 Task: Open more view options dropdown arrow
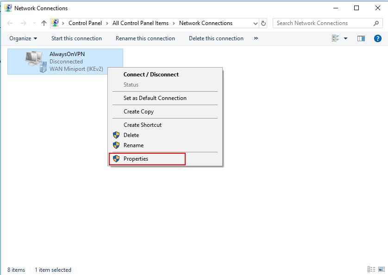pos(346,38)
